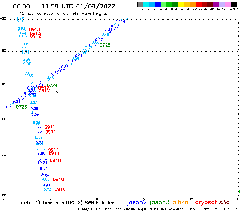Click the latitude axis label '-56'
The height and width of the screenshot is (212, 241).
pos(3,119)
